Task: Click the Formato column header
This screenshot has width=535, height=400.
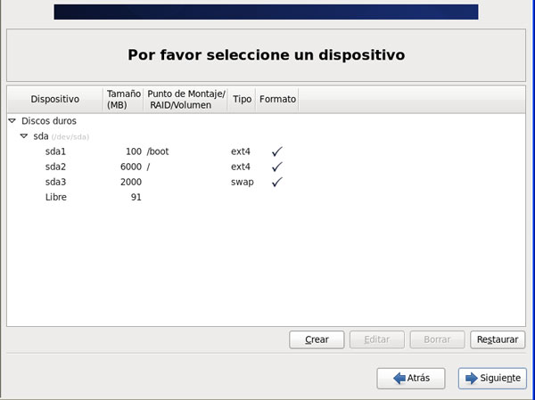Action: click(x=276, y=99)
